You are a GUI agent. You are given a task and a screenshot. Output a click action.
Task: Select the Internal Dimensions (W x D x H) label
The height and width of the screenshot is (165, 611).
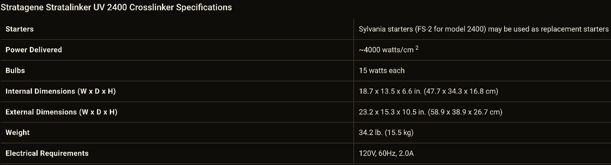click(x=61, y=91)
